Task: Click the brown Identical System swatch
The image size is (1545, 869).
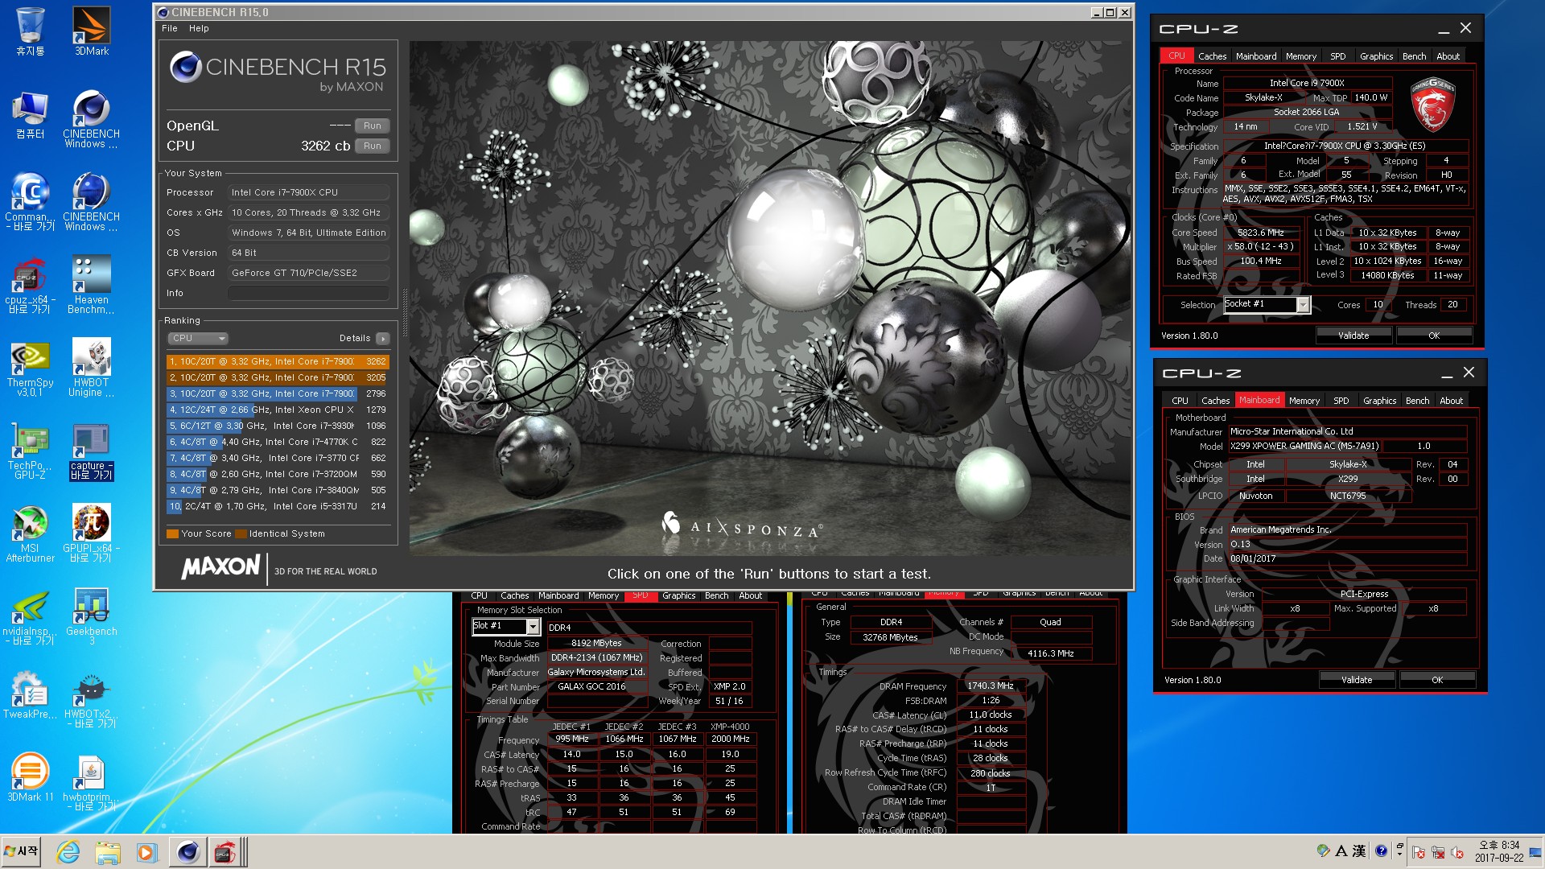Action: point(241,533)
